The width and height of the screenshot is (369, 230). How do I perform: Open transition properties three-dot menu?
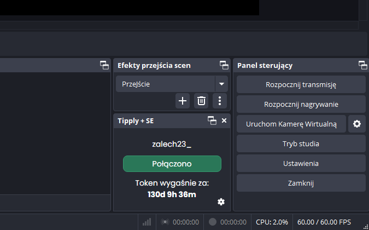tap(220, 101)
